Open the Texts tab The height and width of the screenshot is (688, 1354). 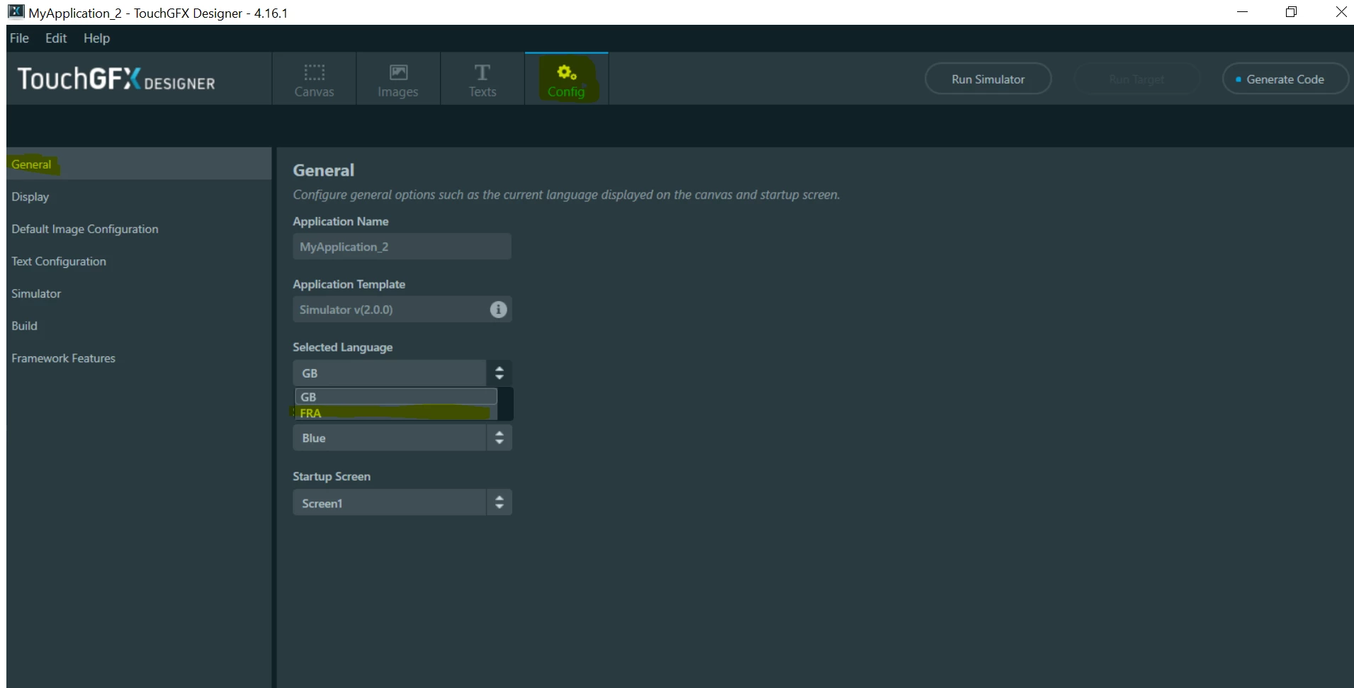coord(483,79)
